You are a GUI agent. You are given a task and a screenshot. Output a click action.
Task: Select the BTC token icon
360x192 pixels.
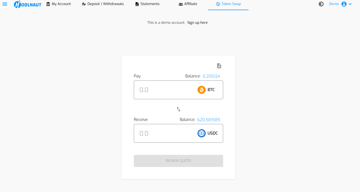tap(202, 90)
